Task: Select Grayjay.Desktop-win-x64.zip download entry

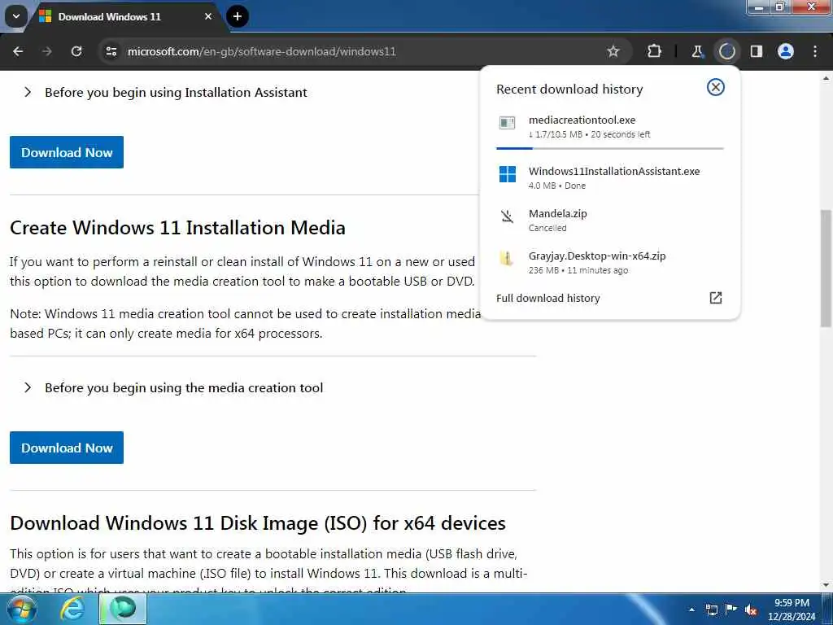Action: (x=610, y=263)
